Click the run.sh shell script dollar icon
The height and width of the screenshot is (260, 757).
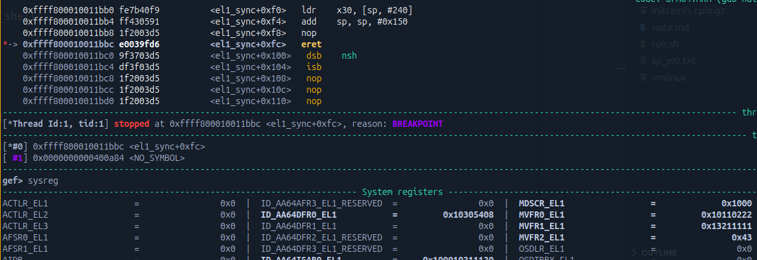coord(643,44)
